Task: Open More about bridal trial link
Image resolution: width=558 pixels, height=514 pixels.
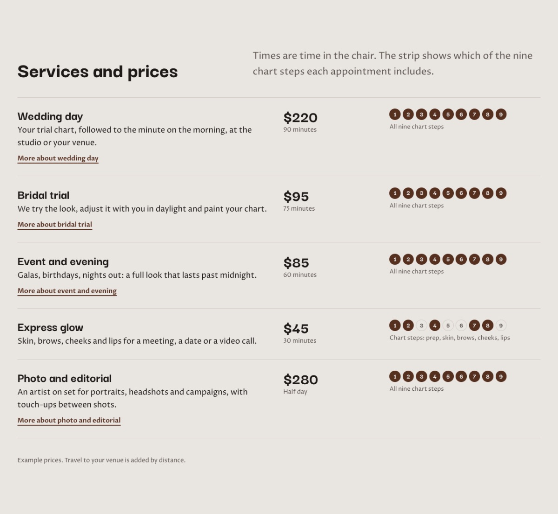Action: [55, 224]
